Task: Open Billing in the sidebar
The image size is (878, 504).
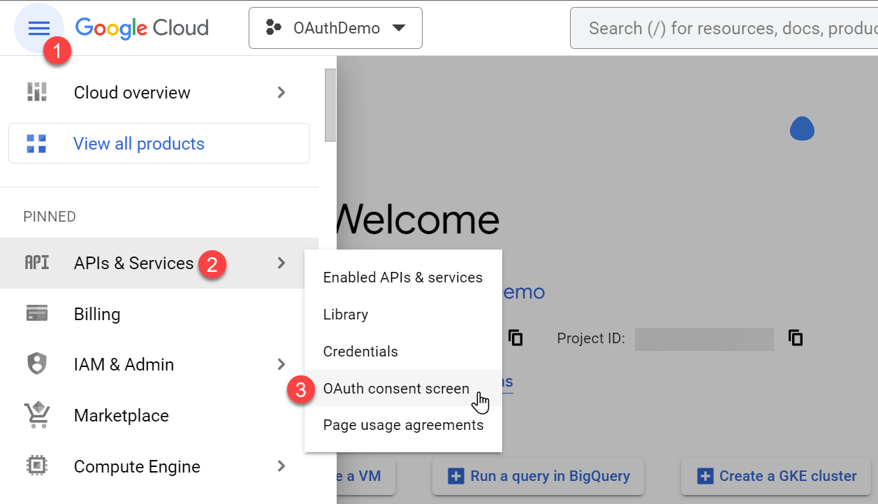Action: [x=159, y=314]
